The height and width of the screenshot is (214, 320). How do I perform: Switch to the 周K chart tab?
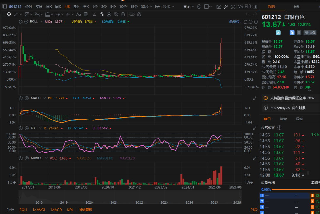click(58, 7)
